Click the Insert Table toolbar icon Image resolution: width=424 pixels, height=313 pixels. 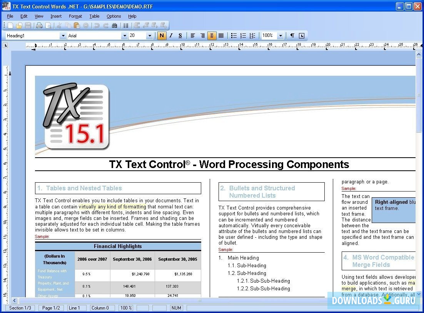(x=125, y=25)
